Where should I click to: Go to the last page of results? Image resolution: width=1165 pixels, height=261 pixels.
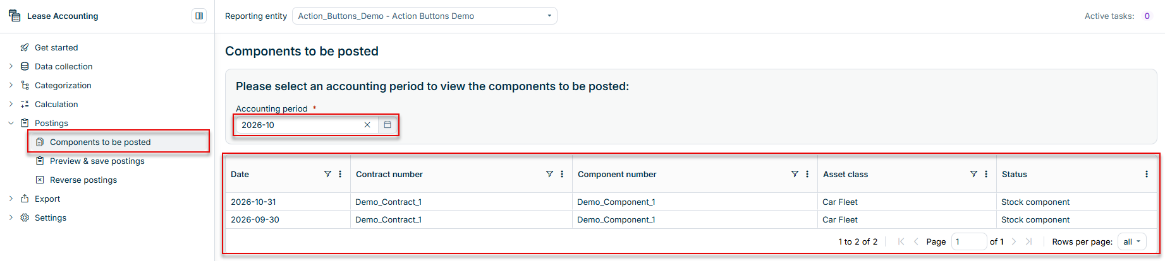tap(1028, 241)
